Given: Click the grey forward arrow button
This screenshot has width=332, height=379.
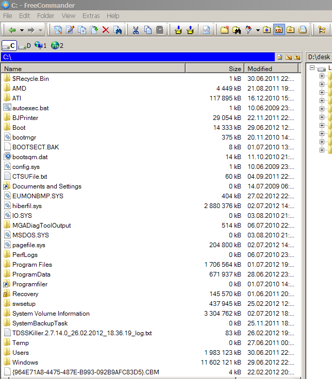Looking at the screenshot, I should [31, 30].
